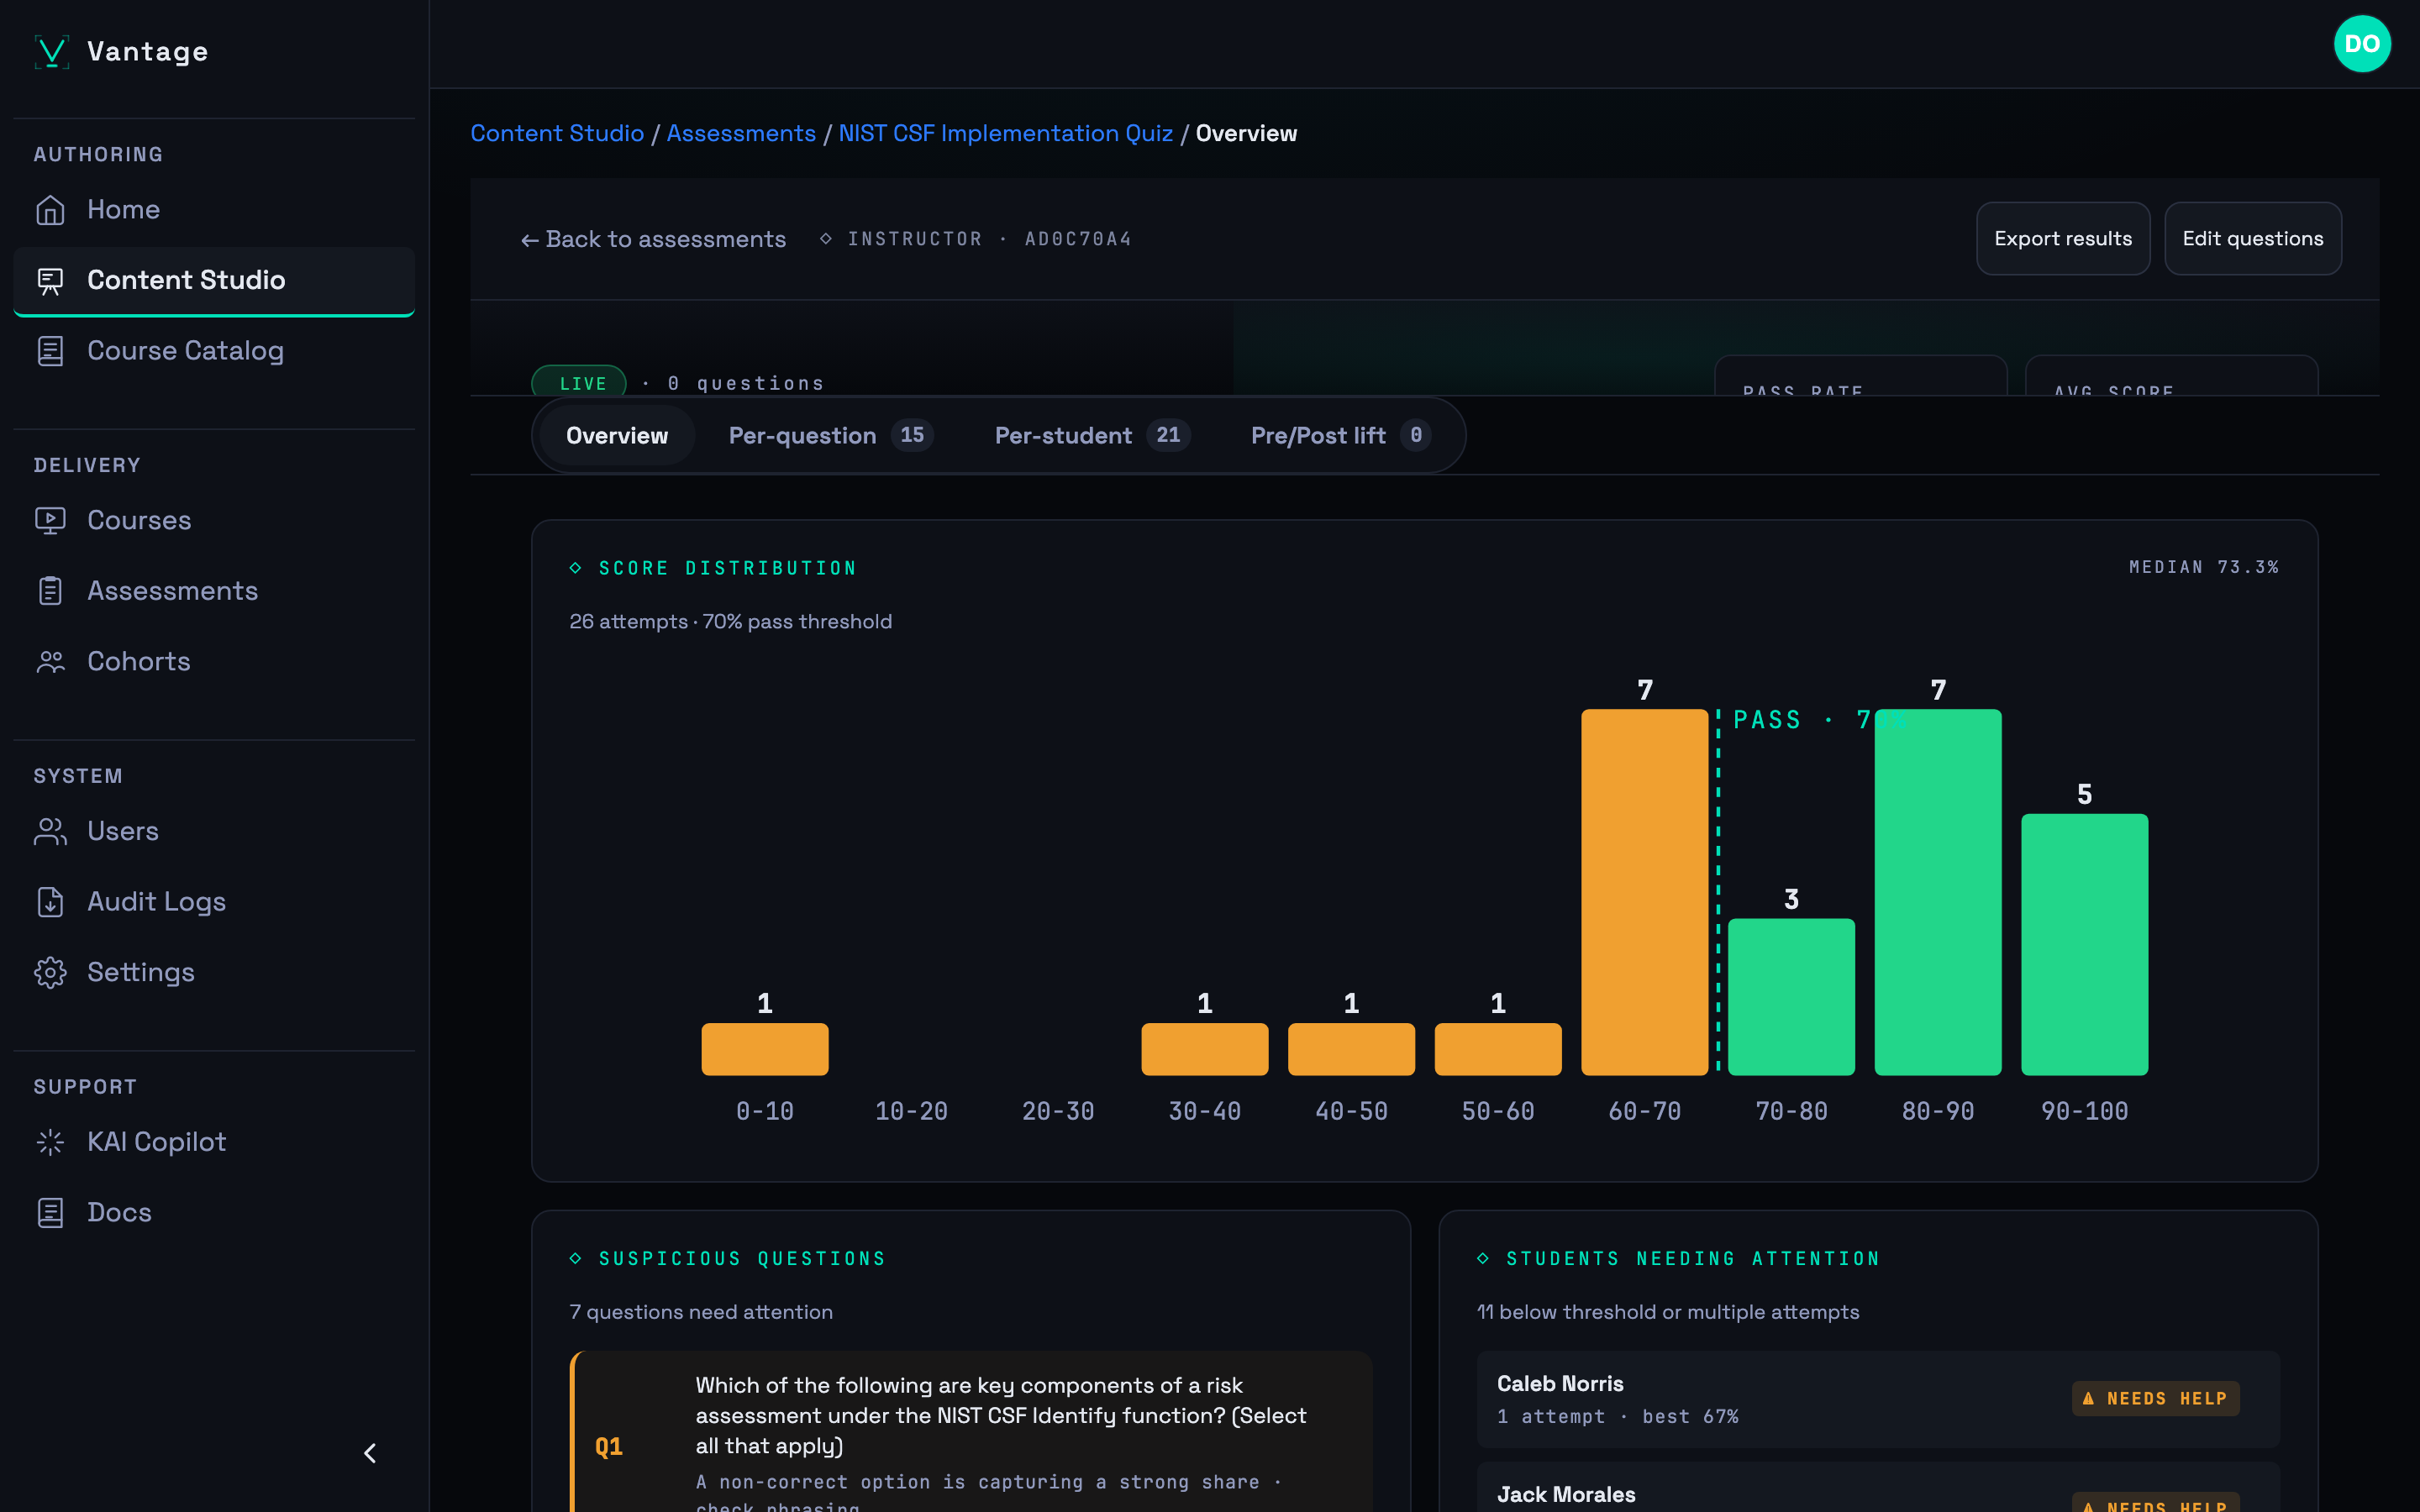Viewport: 2420px width, 1512px height.
Task: Click the Content Studio presentation icon
Action: (50, 281)
